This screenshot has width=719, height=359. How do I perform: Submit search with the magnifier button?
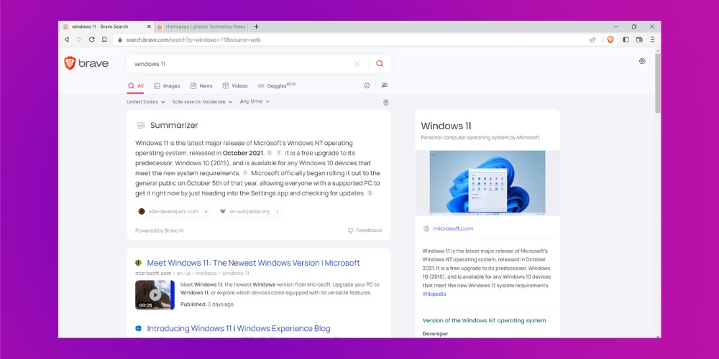380,64
